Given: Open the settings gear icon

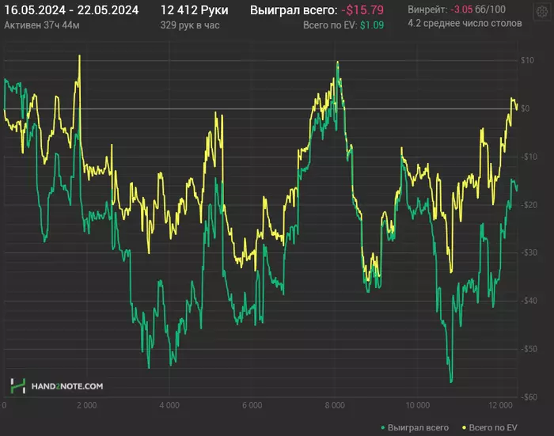Looking at the screenshot, I should 542,13.
